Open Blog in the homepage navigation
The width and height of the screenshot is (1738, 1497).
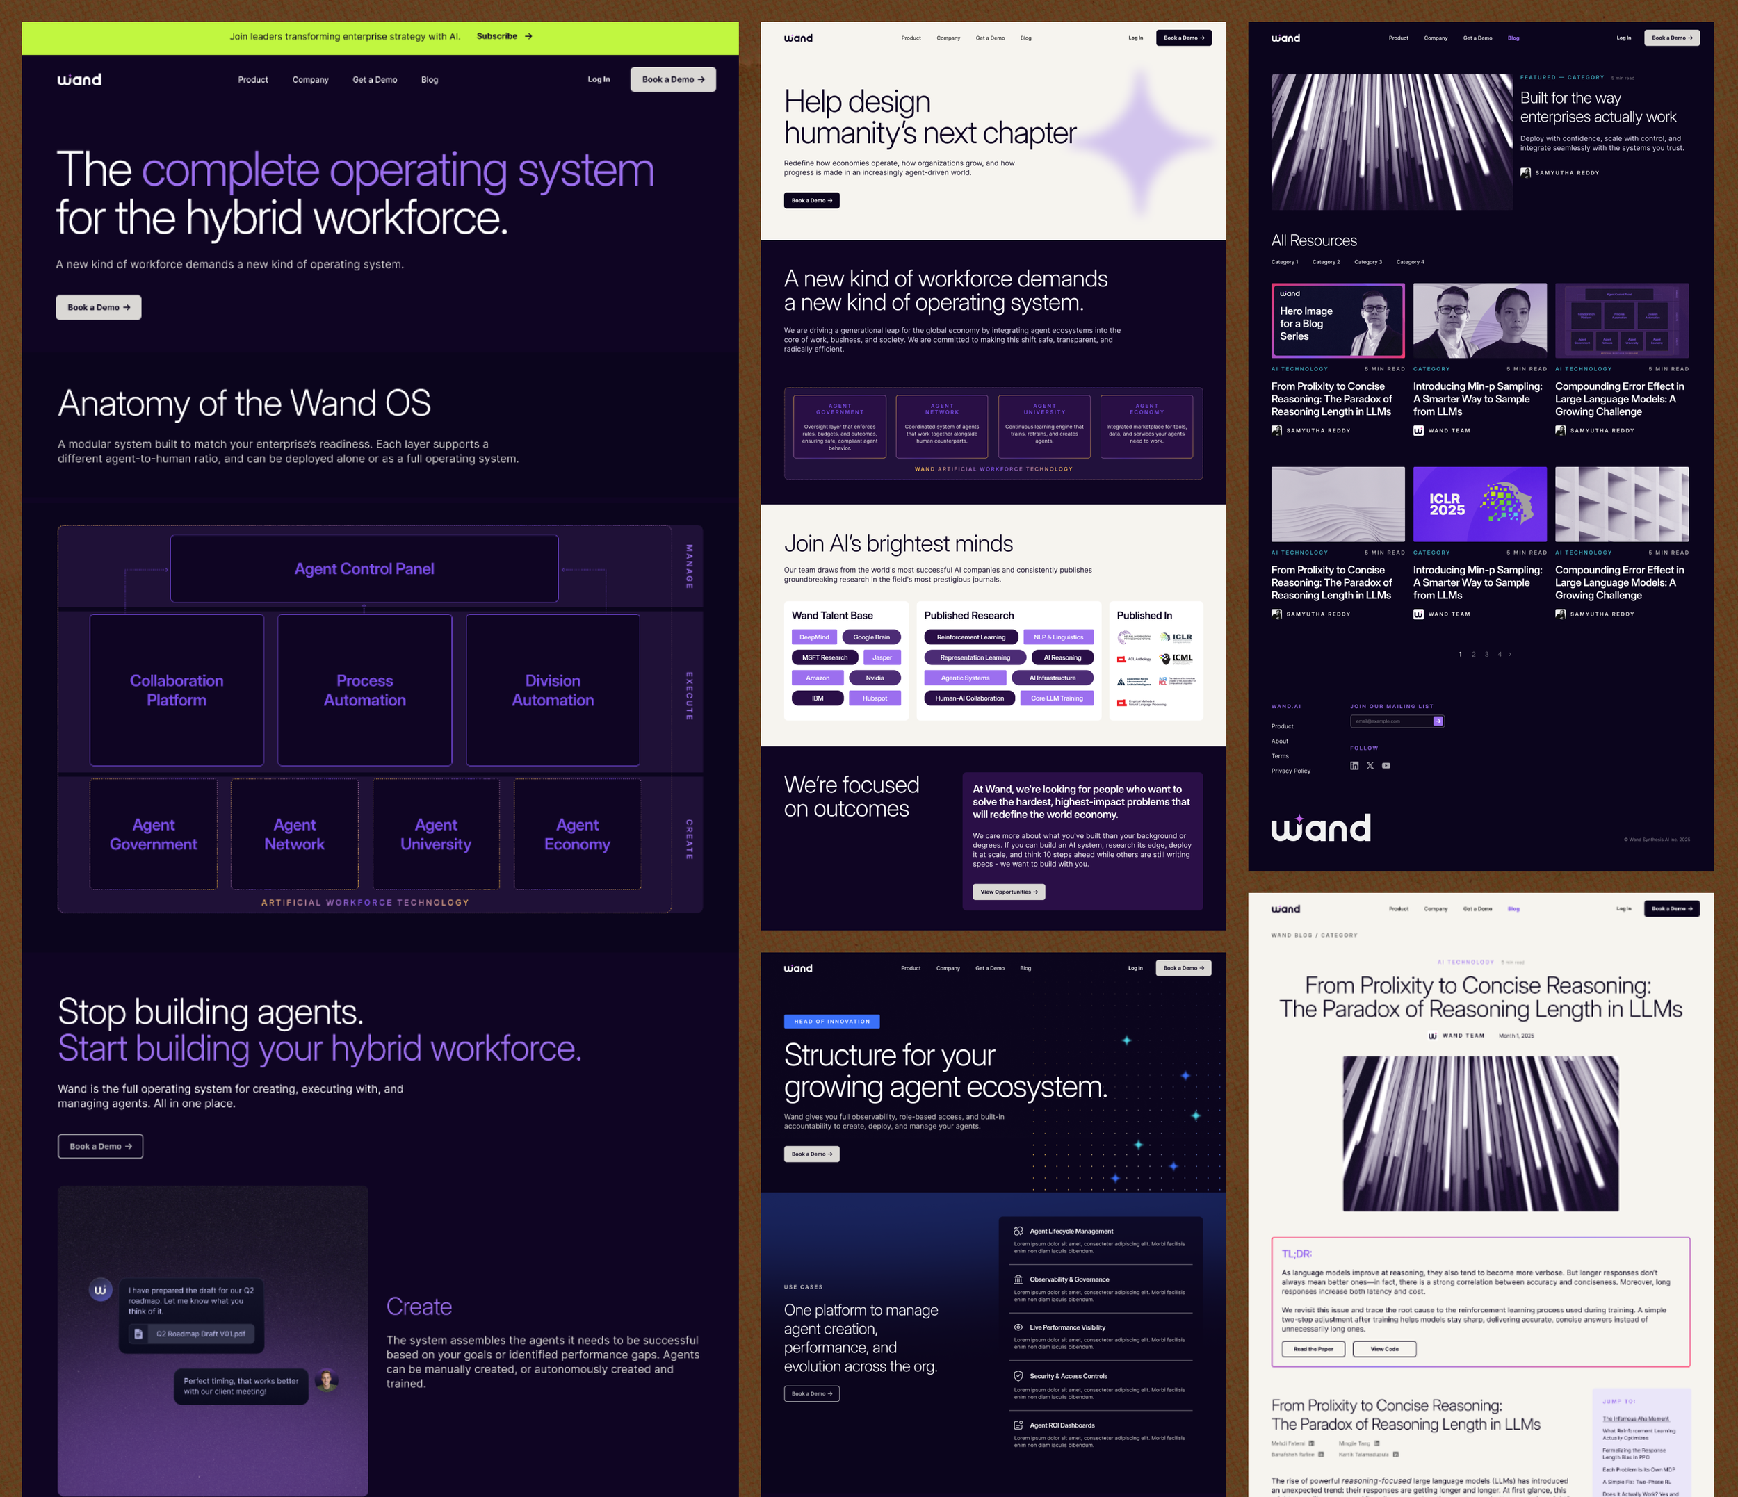(x=430, y=80)
